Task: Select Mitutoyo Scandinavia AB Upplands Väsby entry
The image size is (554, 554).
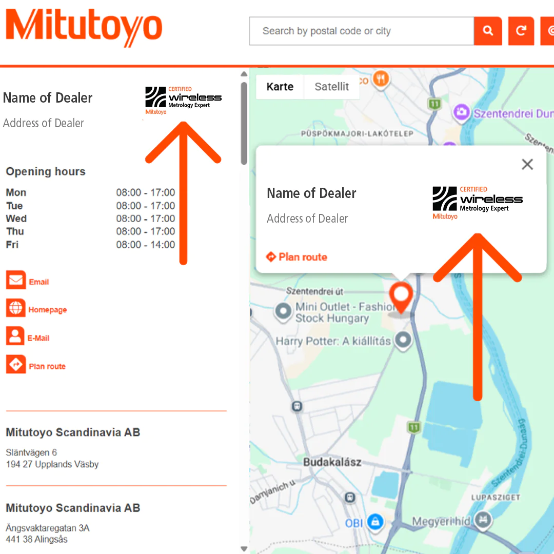Action: 73,432
